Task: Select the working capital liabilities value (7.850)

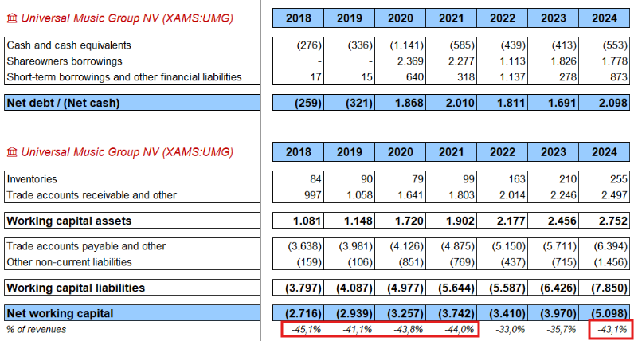Action: tap(609, 288)
